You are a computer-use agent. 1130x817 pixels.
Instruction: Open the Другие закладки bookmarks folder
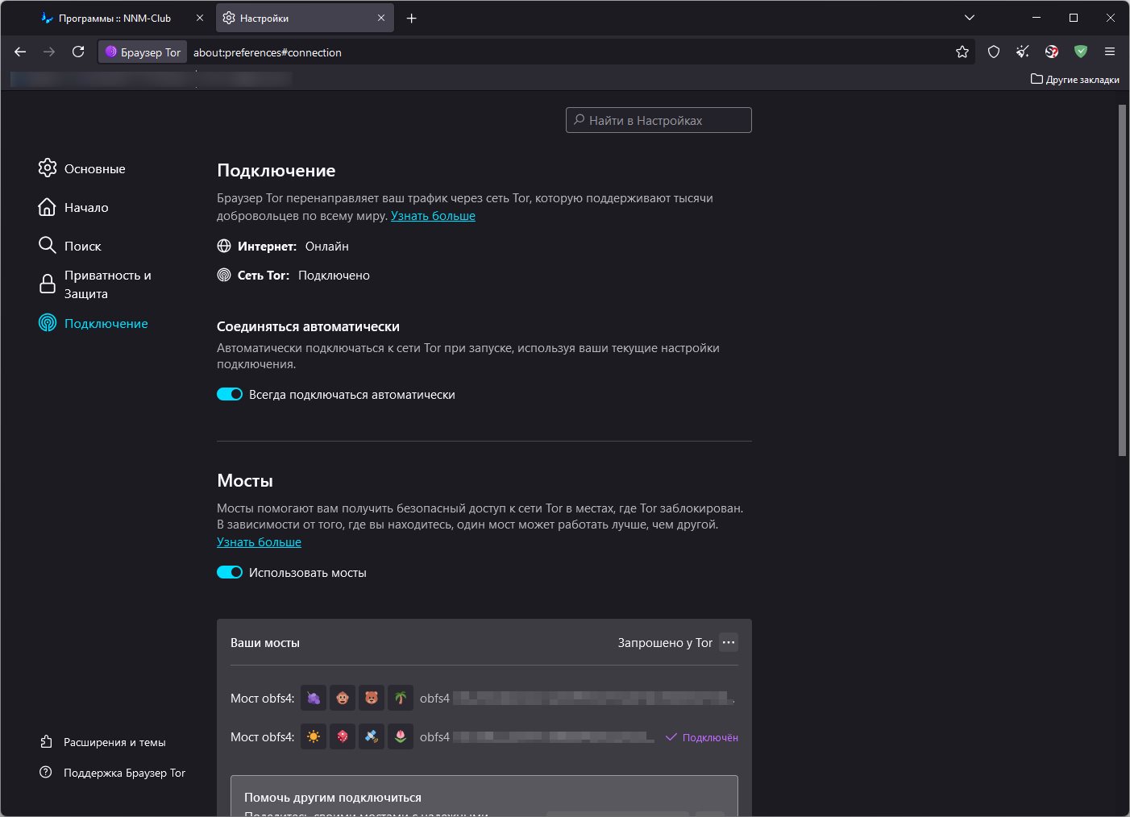pyautogui.click(x=1075, y=80)
